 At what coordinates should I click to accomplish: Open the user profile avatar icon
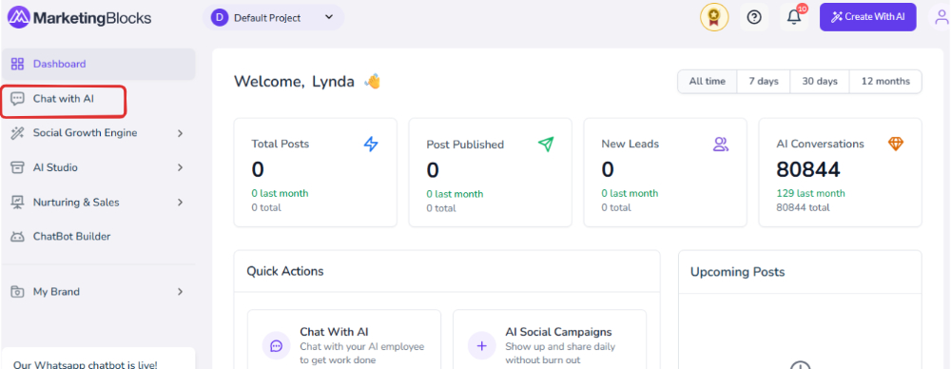[941, 17]
